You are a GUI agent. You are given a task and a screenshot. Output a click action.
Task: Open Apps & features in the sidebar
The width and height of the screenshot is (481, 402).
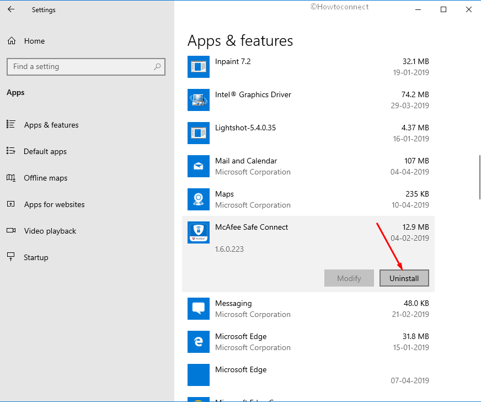[51, 125]
